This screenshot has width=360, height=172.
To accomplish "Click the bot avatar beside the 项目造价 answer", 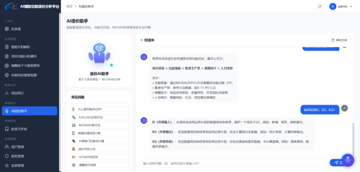I will (x=144, y=57).
